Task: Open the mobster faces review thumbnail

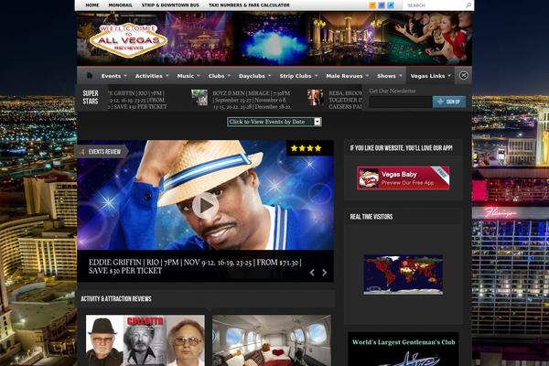Action: (145, 340)
